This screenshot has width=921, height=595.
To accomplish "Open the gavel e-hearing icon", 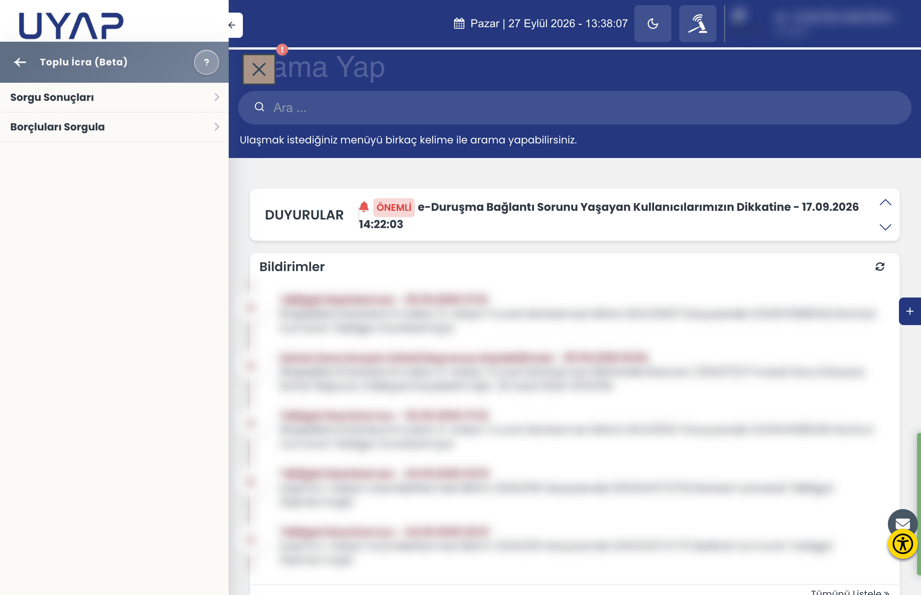I will click(x=697, y=24).
